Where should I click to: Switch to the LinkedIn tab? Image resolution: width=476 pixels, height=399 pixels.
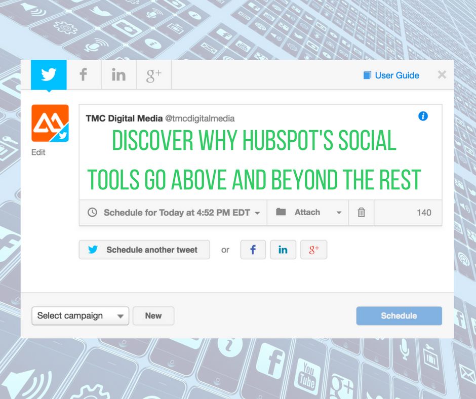[118, 75]
